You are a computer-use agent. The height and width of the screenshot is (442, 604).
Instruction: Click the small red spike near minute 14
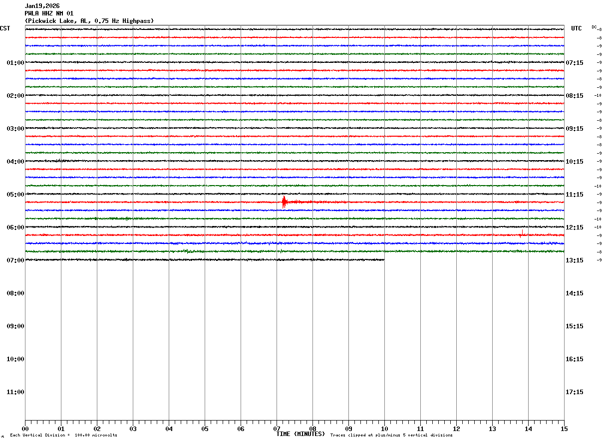(x=522, y=233)
